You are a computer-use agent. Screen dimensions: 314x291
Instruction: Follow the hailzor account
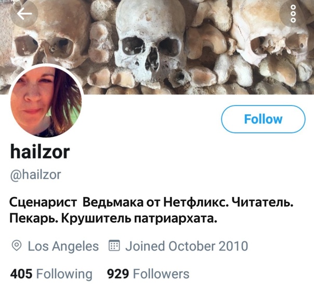263,119
